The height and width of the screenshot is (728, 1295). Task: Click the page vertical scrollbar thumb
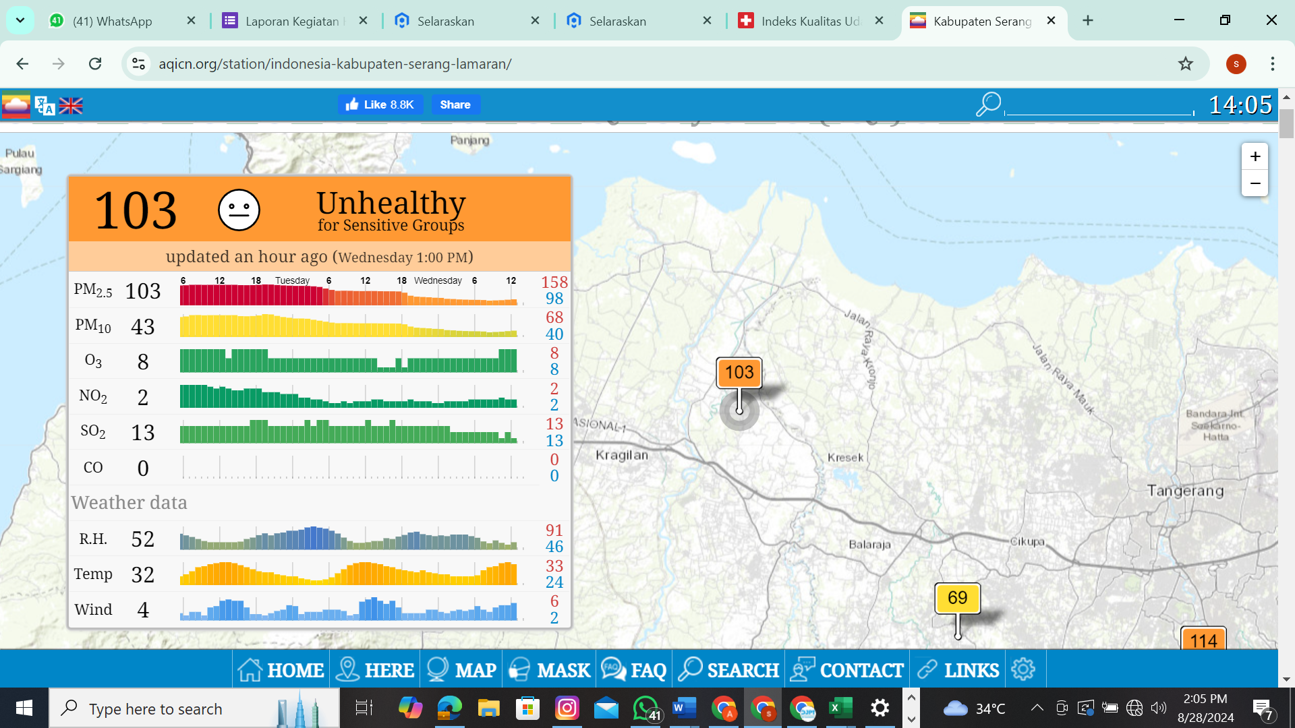[1286, 123]
